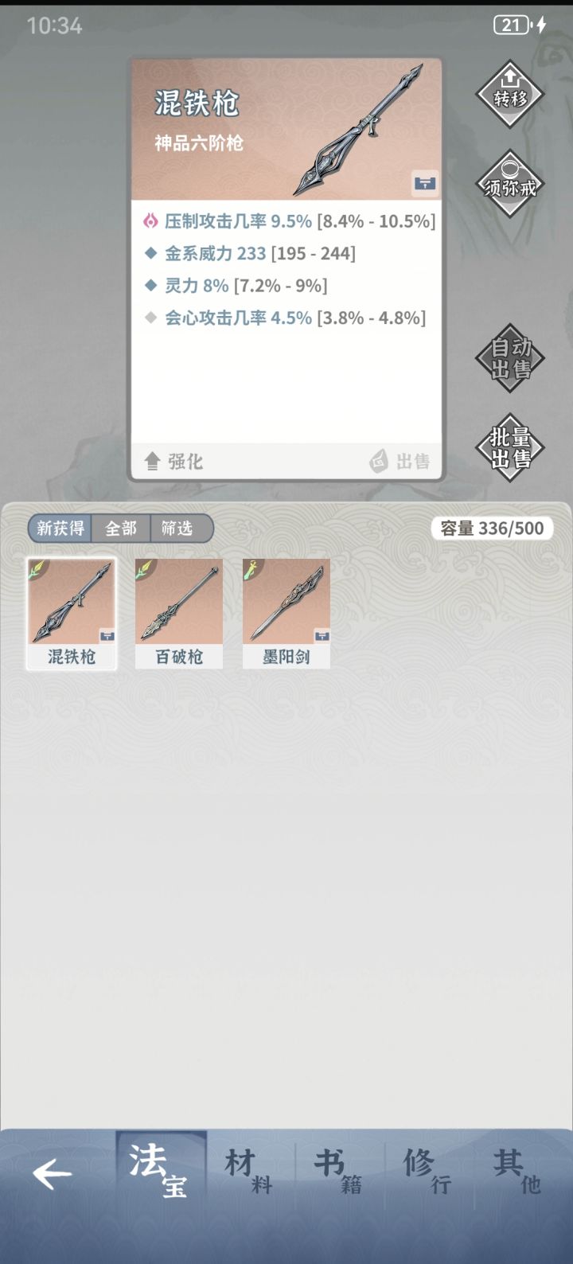This screenshot has height=1264, width=573.
Task: Open the 批量出售 bulk sell icon
Action: [510, 447]
